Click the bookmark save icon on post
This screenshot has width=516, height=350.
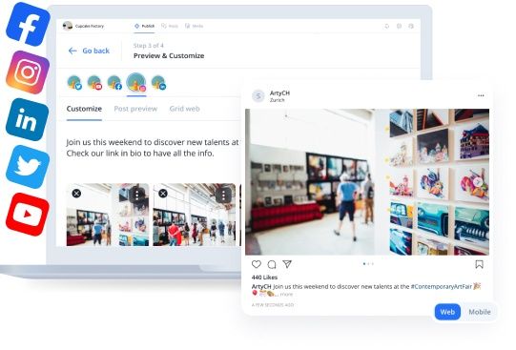pos(480,264)
